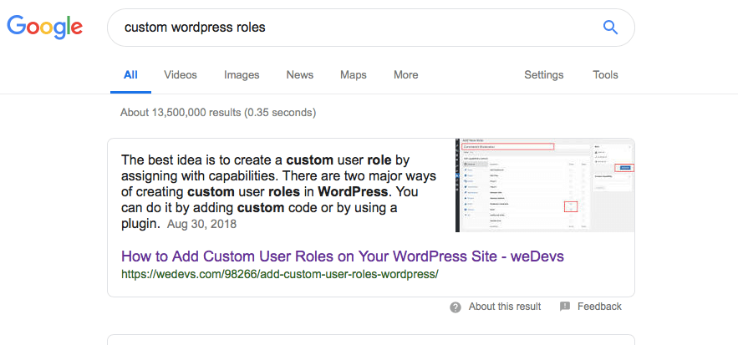The width and height of the screenshot is (738, 345).
Task: Expand the More search categories menu
Action: point(405,75)
